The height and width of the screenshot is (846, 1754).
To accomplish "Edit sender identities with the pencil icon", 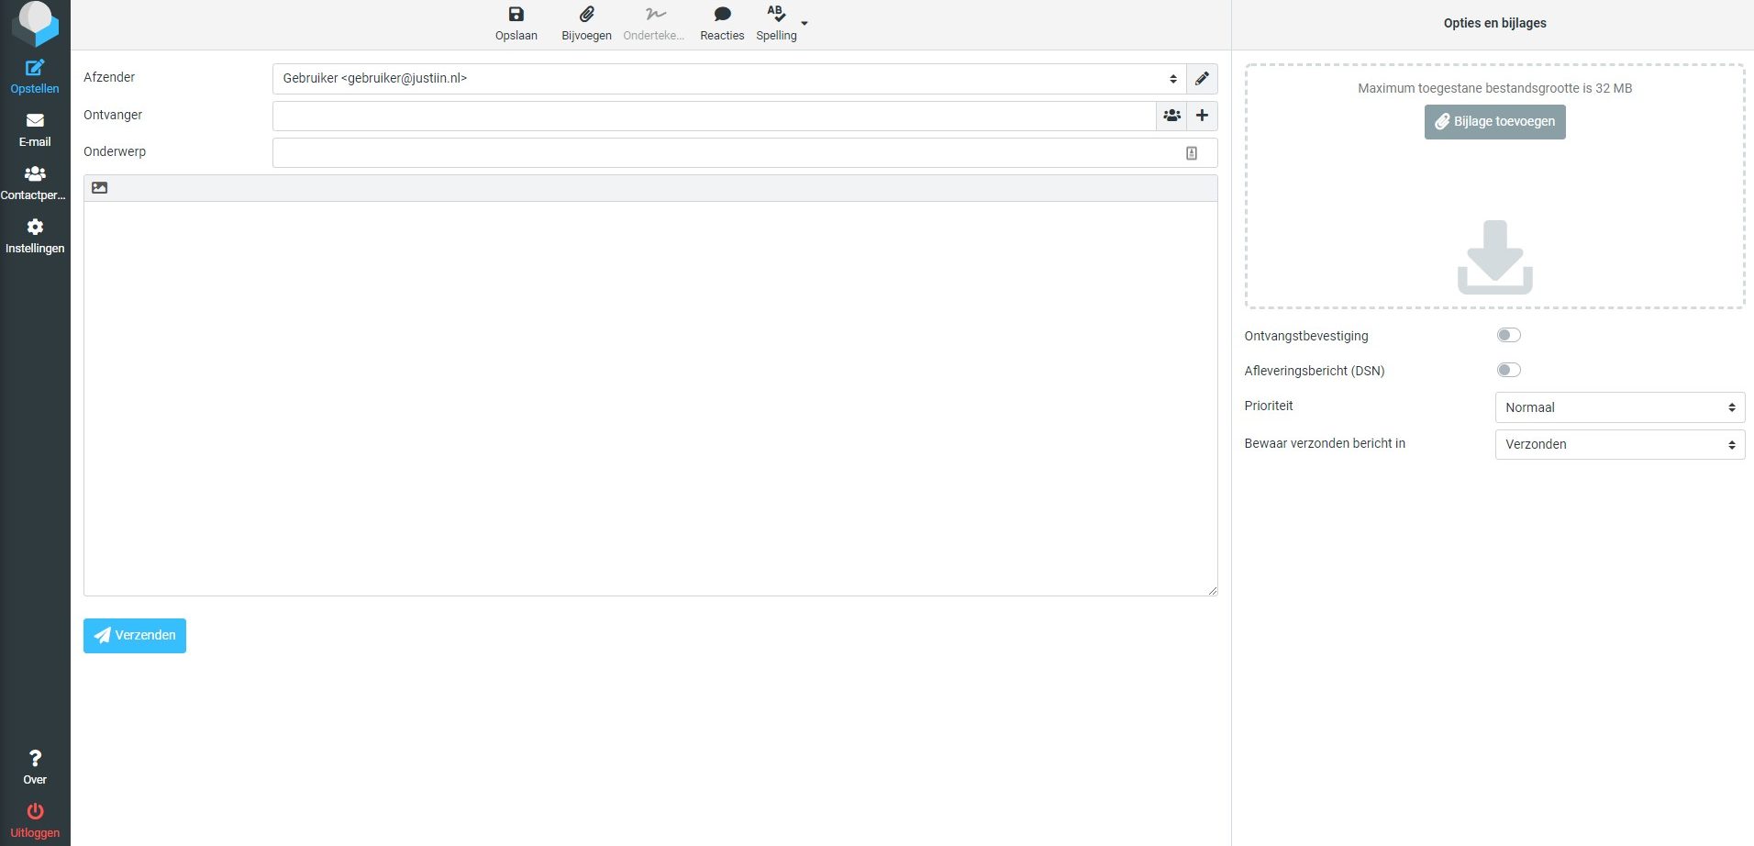I will tap(1202, 79).
